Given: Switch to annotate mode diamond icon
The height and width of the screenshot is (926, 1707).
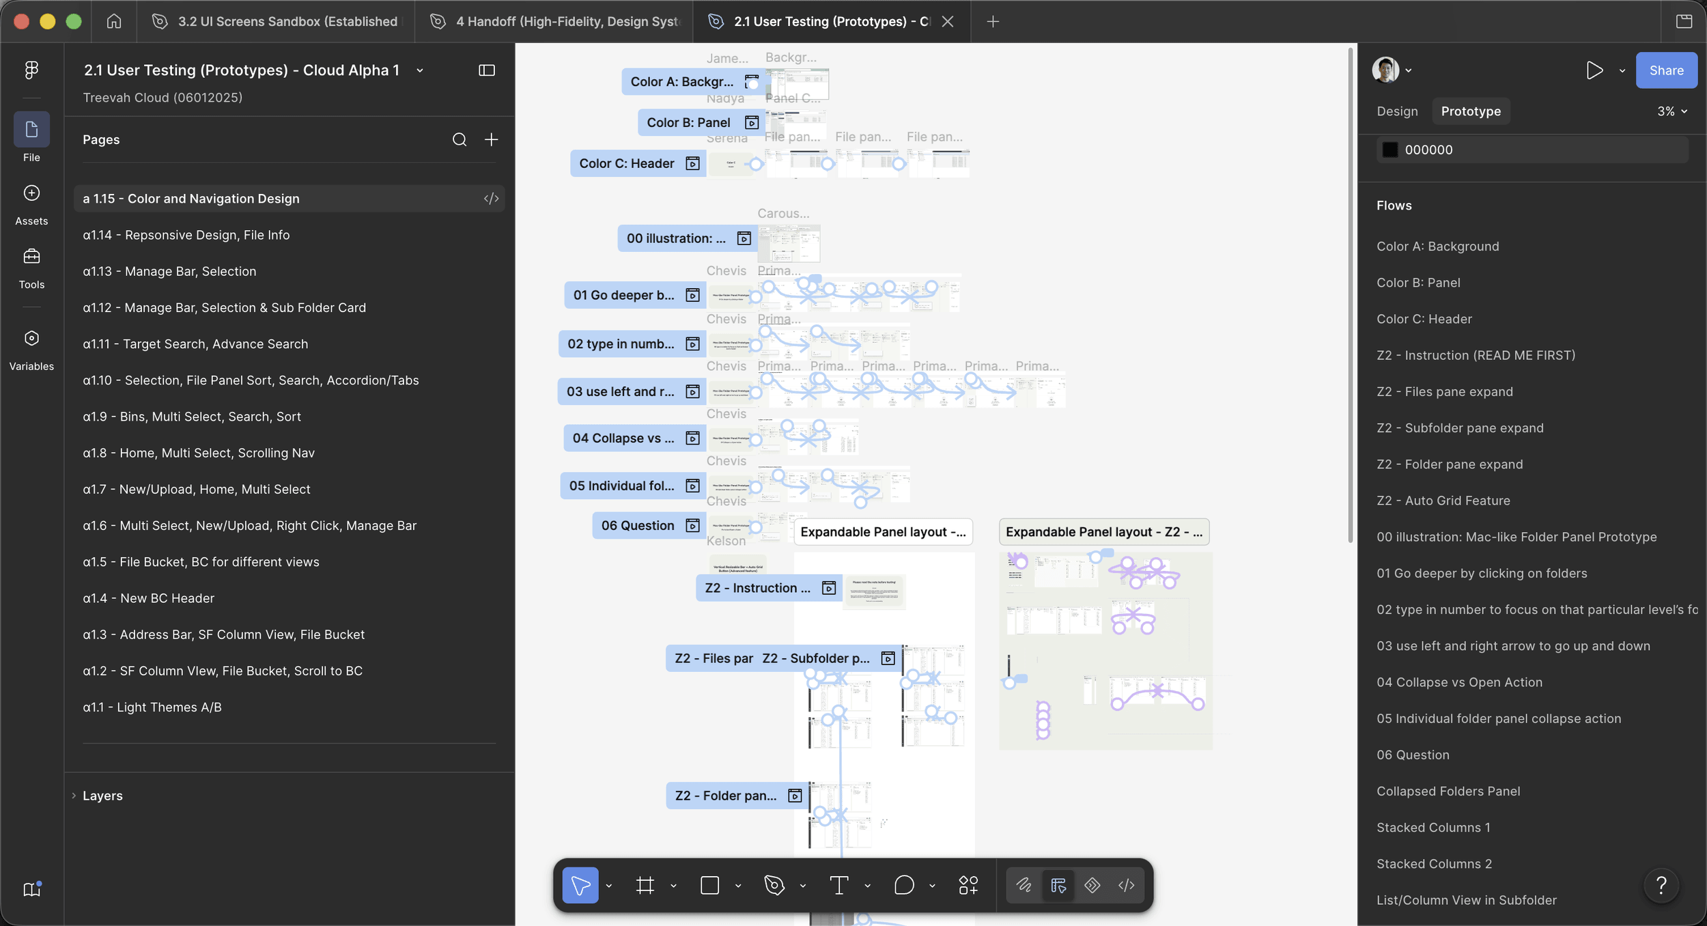Looking at the screenshot, I should (x=1092, y=885).
